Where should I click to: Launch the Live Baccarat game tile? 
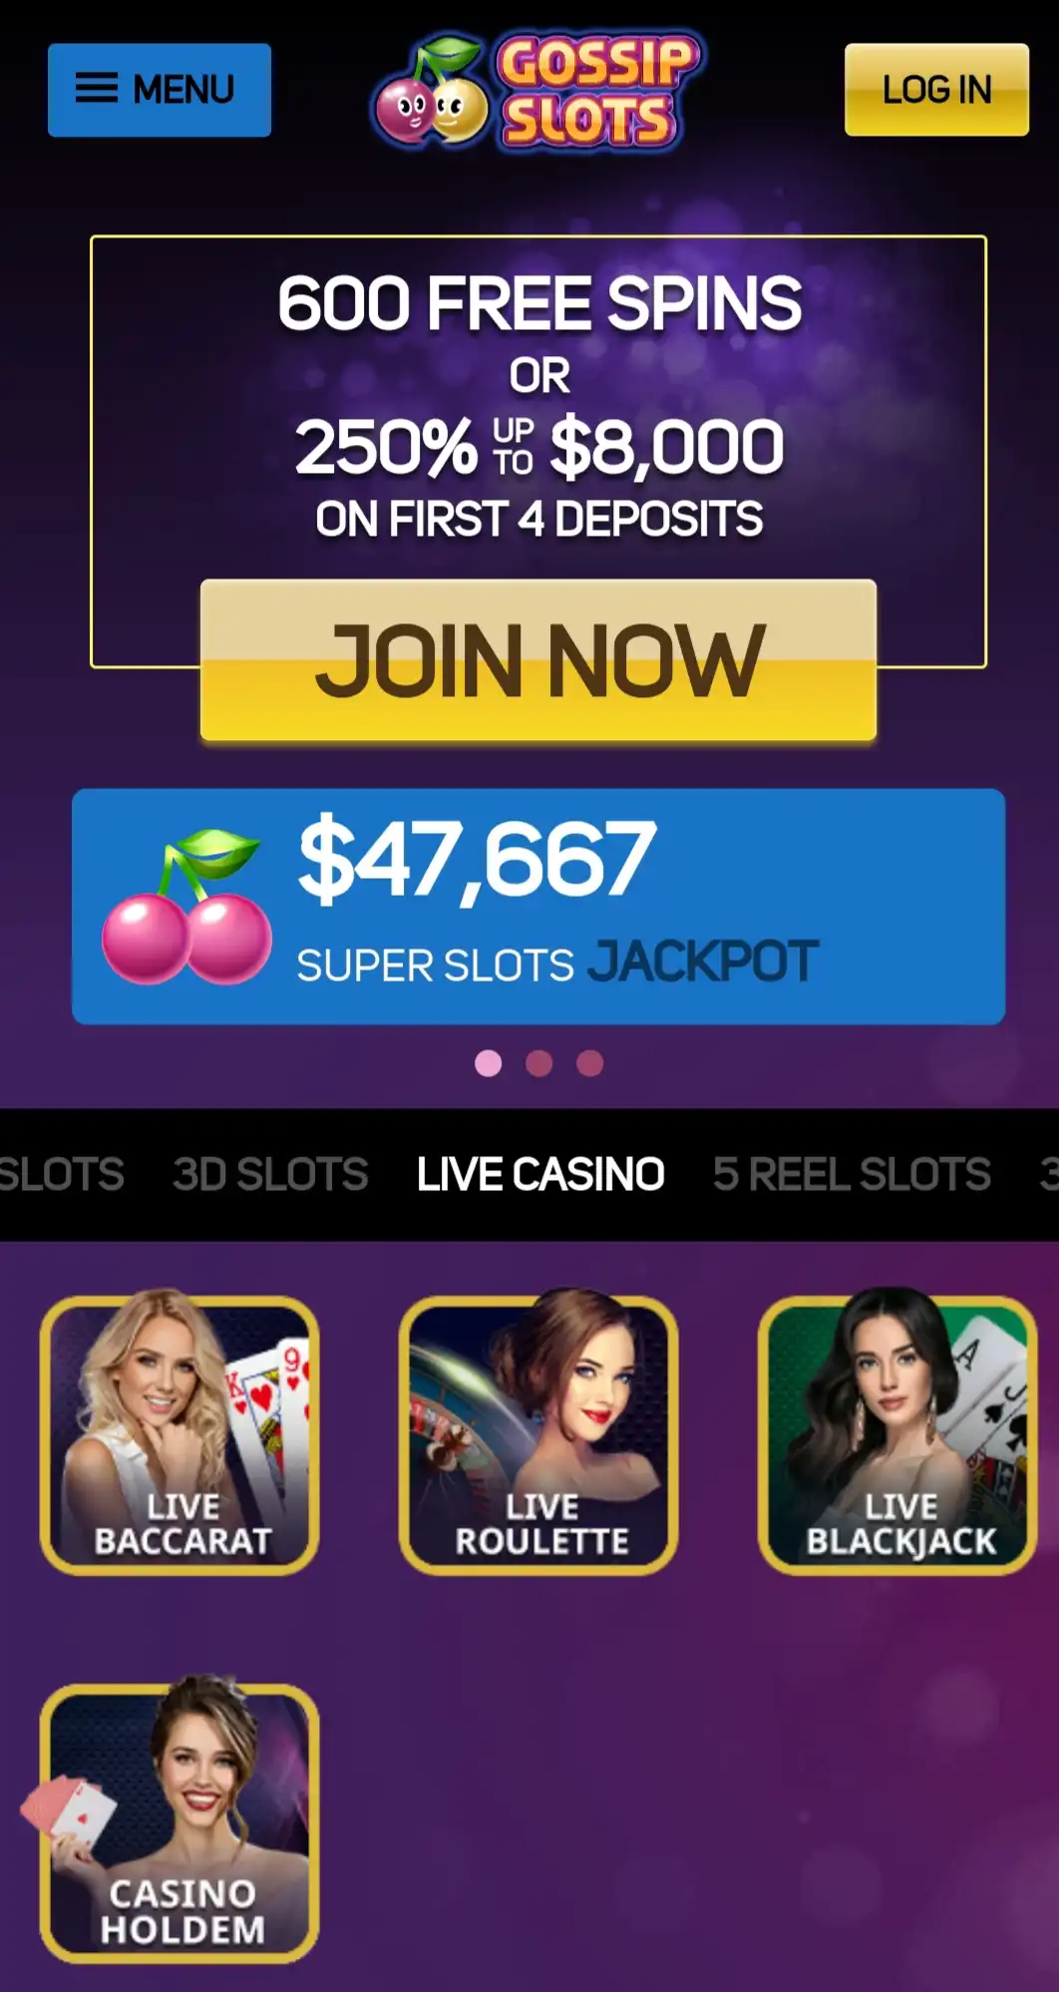tap(179, 1432)
